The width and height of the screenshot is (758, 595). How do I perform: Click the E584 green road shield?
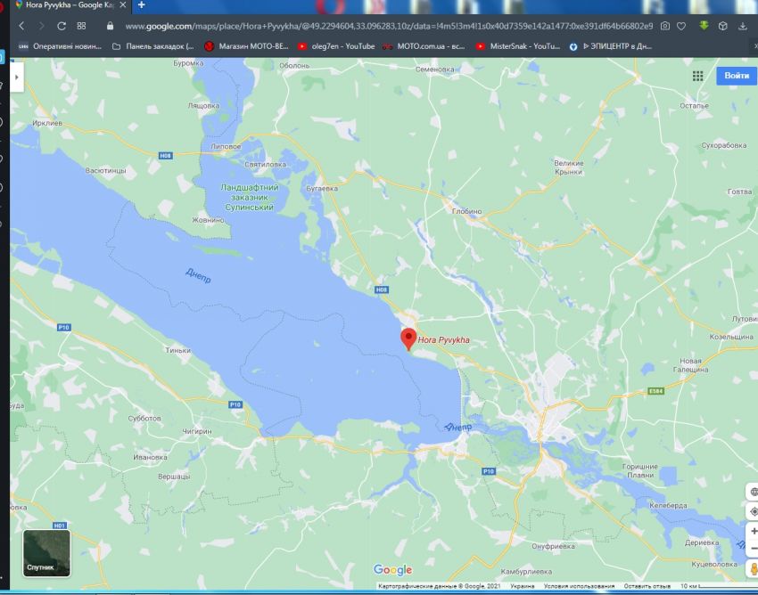click(656, 391)
